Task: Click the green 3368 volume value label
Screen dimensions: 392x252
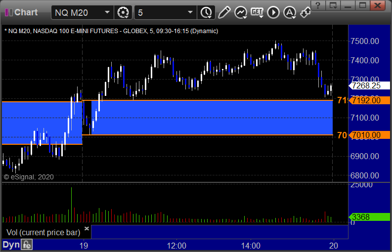Action: click(369, 217)
